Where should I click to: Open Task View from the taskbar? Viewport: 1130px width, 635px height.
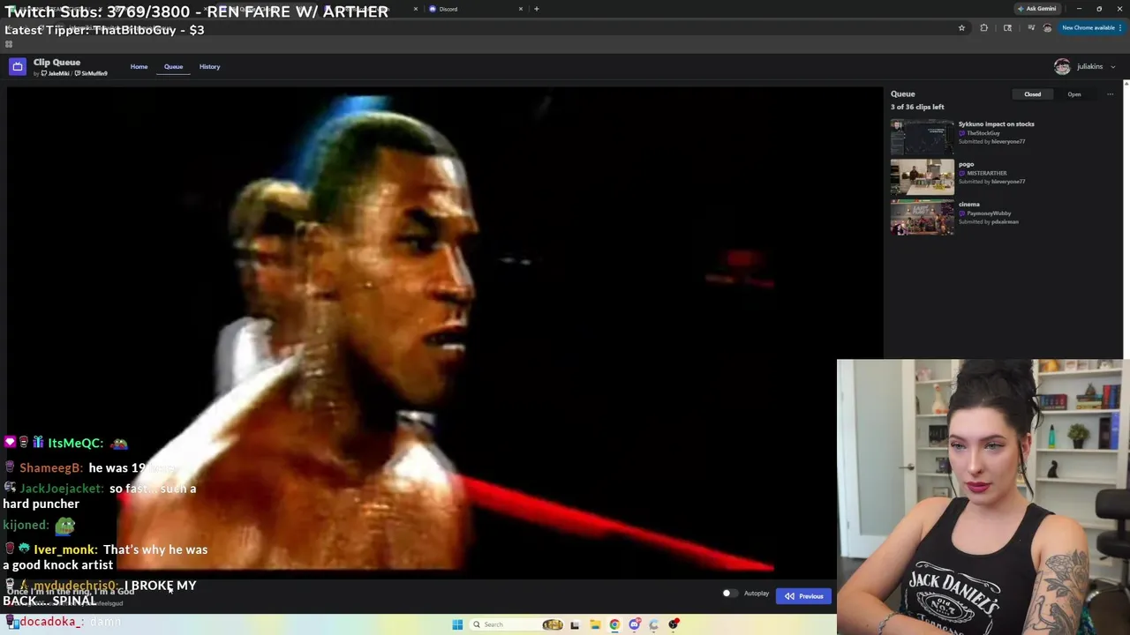[575, 624]
